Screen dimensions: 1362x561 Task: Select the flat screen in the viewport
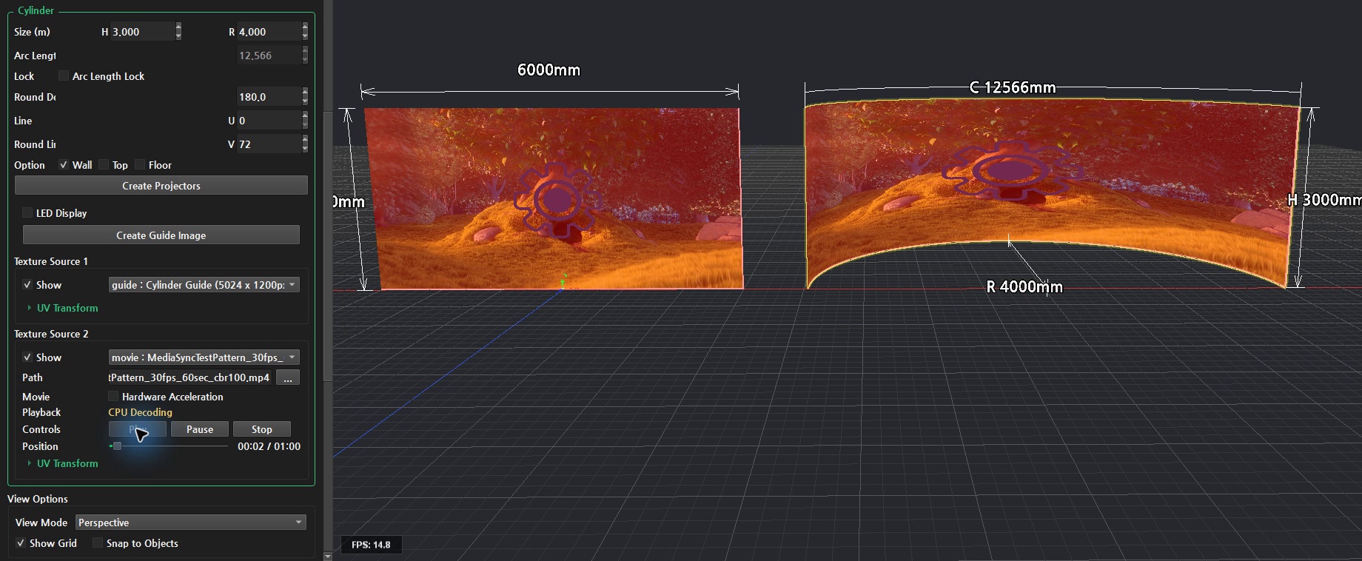[x=554, y=198]
